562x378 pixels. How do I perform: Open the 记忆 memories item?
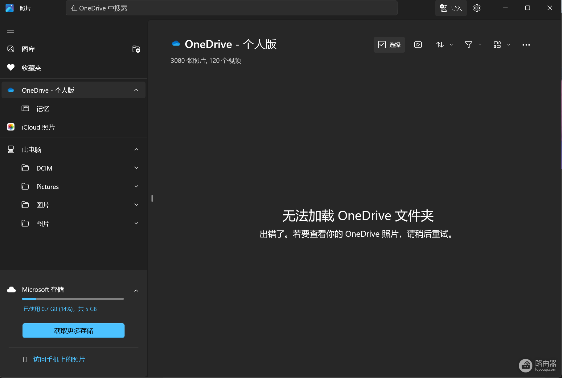coord(43,109)
